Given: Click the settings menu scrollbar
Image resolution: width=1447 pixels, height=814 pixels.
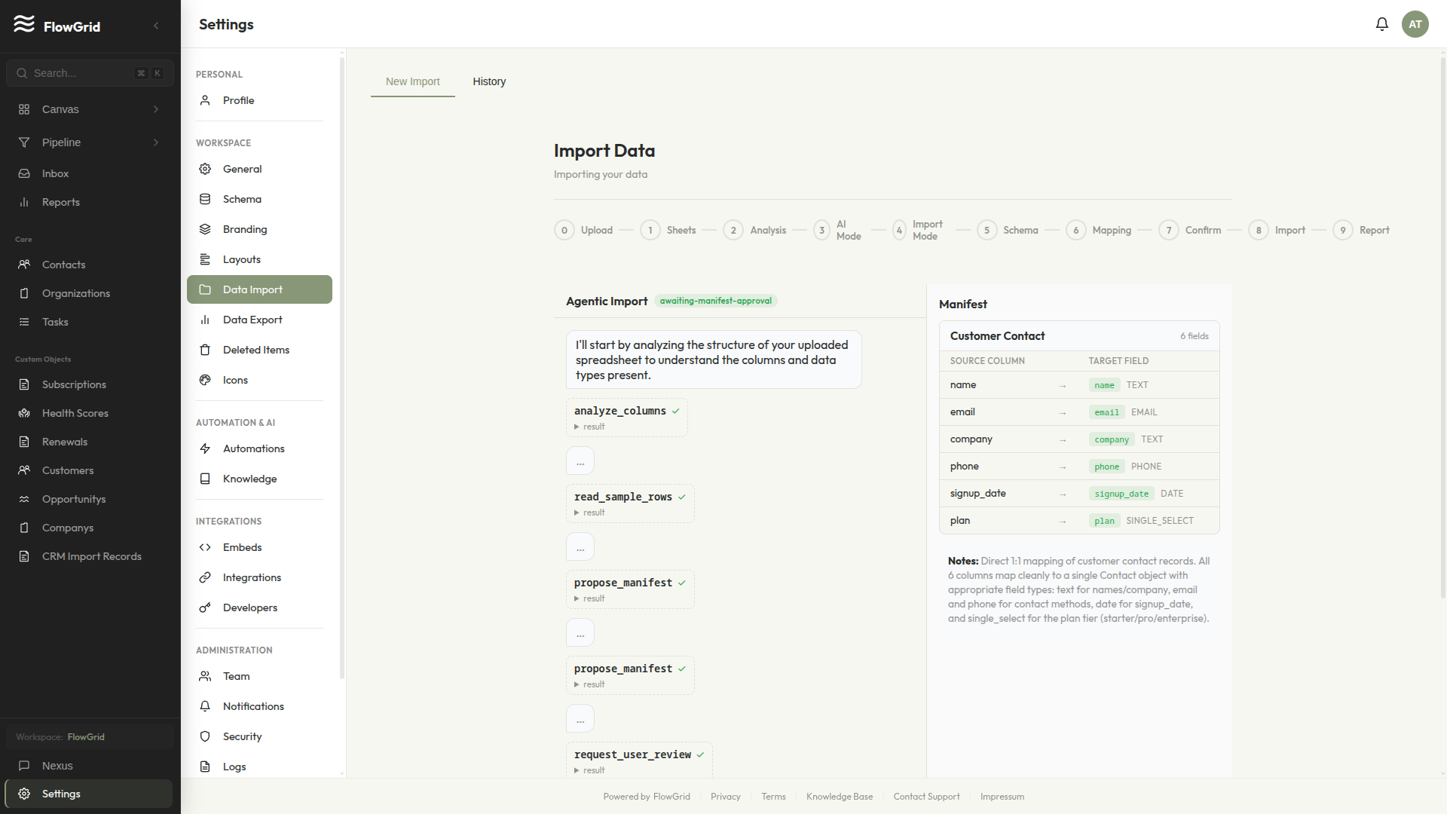Looking at the screenshot, I should [342, 368].
